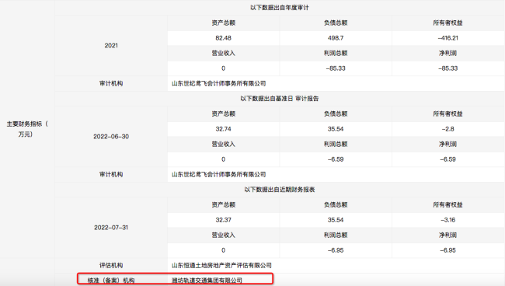Viewport: 505px width, 286px height.
Task: Click the 利润总额 header in the 2022-06-30 block
Action: [336, 144]
